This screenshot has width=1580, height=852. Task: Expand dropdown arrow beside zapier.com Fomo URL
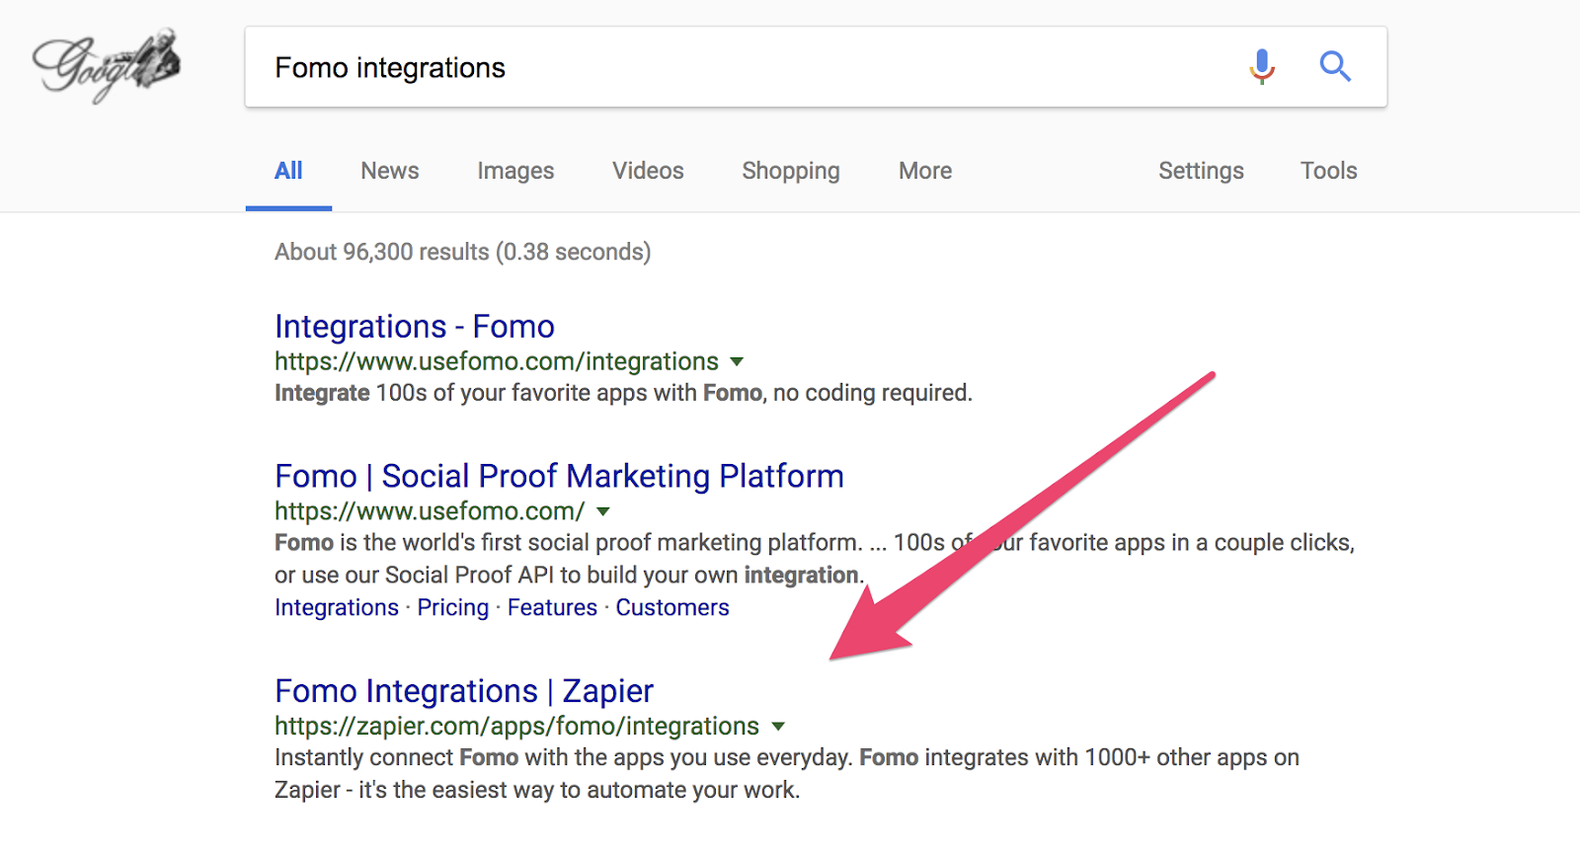(778, 727)
